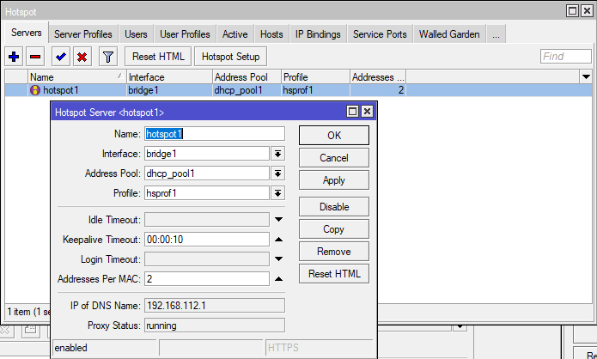
Task: Switch to the Walled Garden tab
Action: coord(448,34)
